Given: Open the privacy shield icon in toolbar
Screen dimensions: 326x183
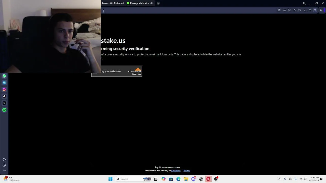Looking at the screenshot, I should [290, 10].
